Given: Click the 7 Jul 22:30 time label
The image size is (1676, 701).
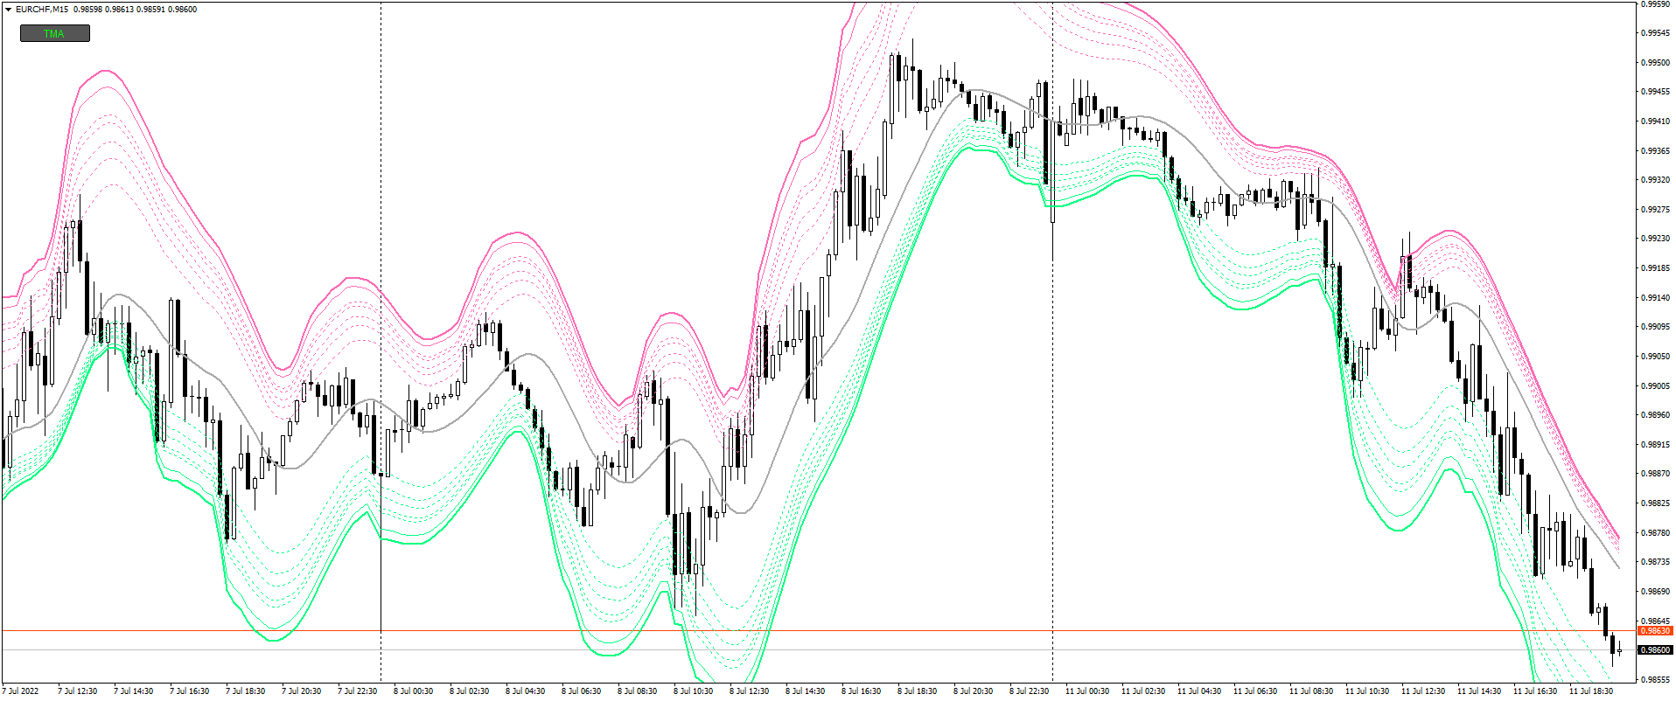Looking at the screenshot, I should pos(357,691).
